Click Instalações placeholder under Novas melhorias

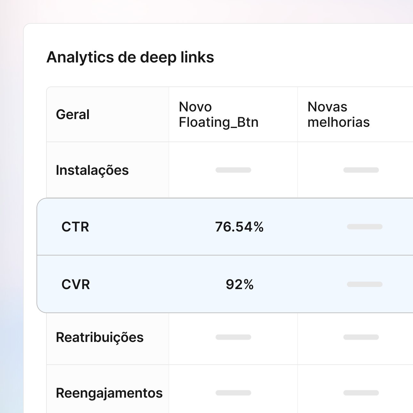(x=361, y=170)
